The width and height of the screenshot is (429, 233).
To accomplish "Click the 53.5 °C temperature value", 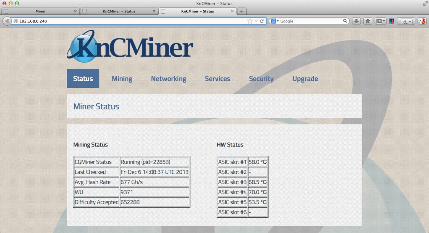I will (258, 202).
